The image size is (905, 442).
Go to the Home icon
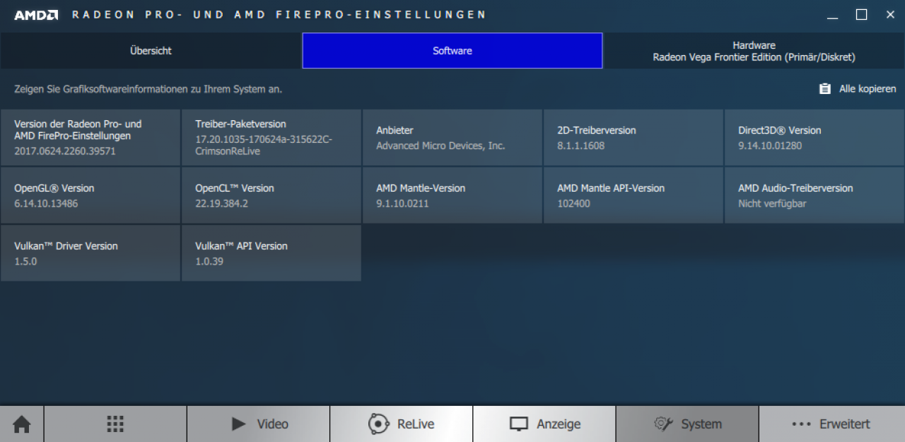pyautogui.click(x=22, y=424)
